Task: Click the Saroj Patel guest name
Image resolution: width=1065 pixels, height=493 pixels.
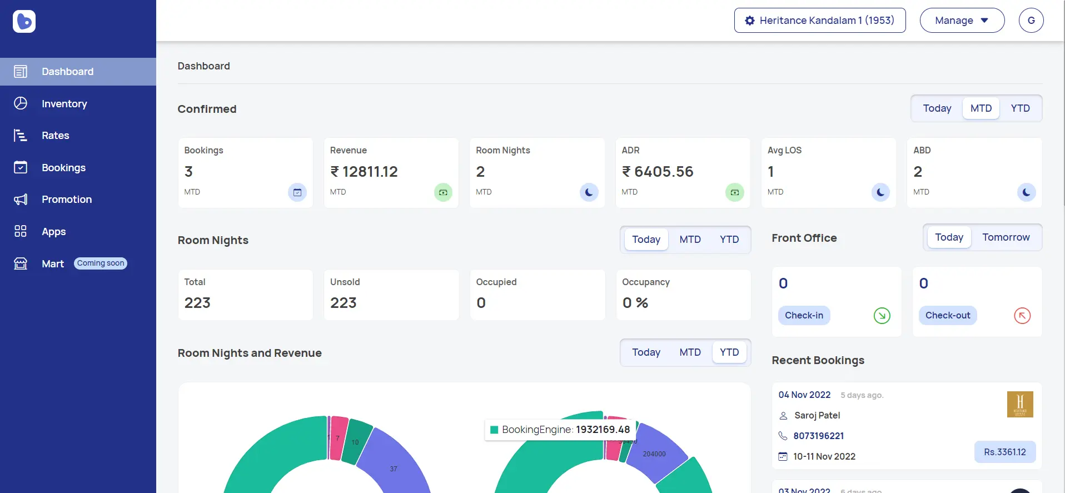Action: pyautogui.click(x=817, y=415)
